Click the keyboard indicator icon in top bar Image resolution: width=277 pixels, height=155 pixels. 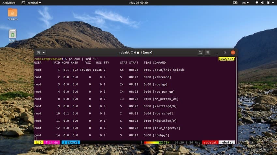coord(235,3)
